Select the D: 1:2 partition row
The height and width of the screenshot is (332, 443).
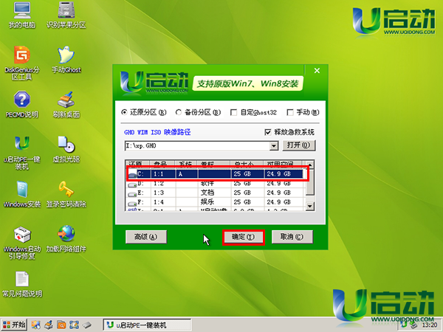[216, 184]
